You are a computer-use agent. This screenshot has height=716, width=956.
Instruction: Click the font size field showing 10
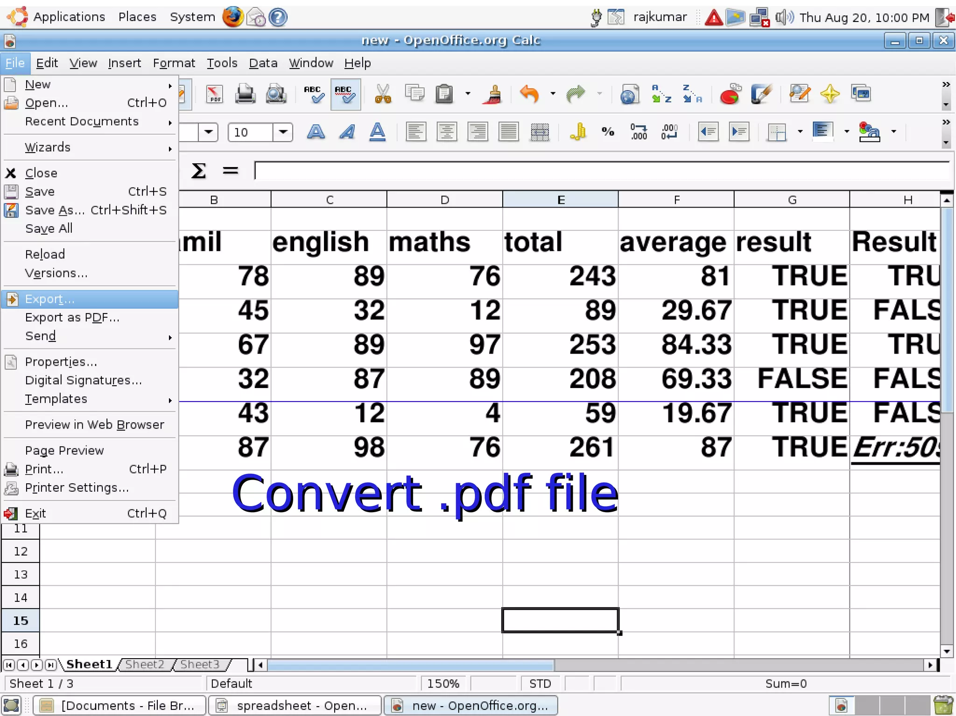(250, 132)
